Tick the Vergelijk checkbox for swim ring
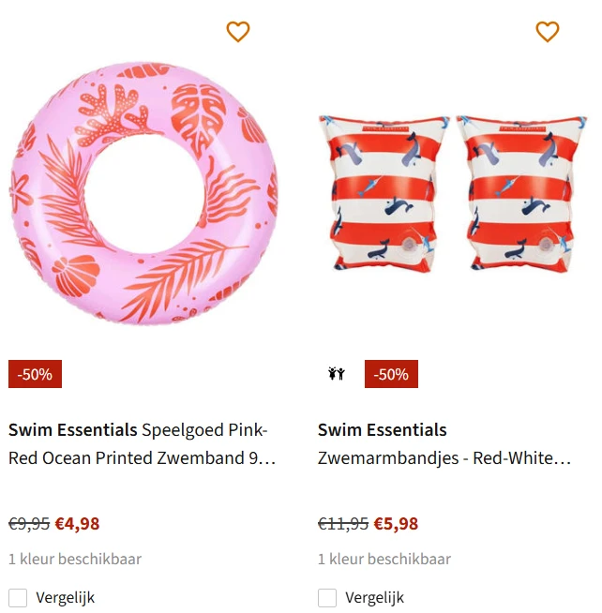Viewport: 602px width, 613px height. coord(18,597)
